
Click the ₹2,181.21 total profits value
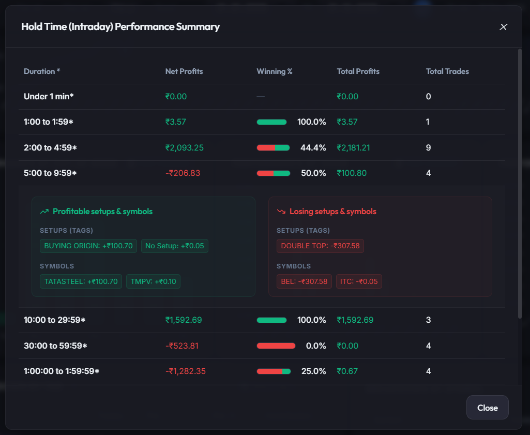click(353, 148)
